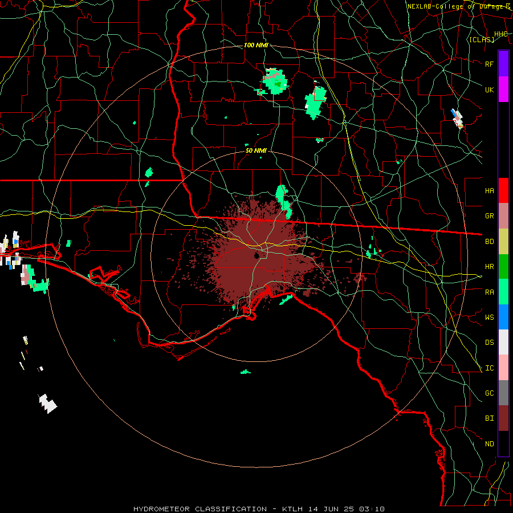Click the WS blue legend swatch
The width and height of the screenshot is (513, 513).
[503, 317]
